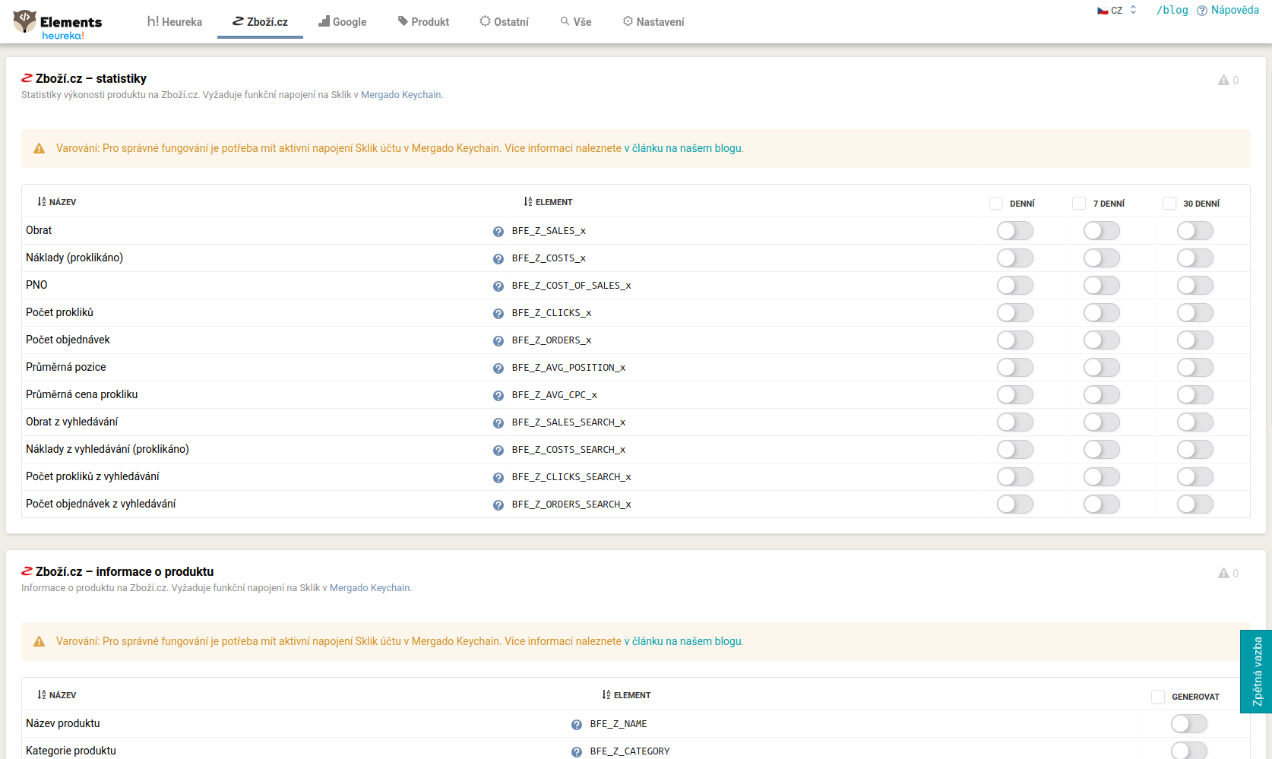Switch to the Heureka tab

[175, 22]
